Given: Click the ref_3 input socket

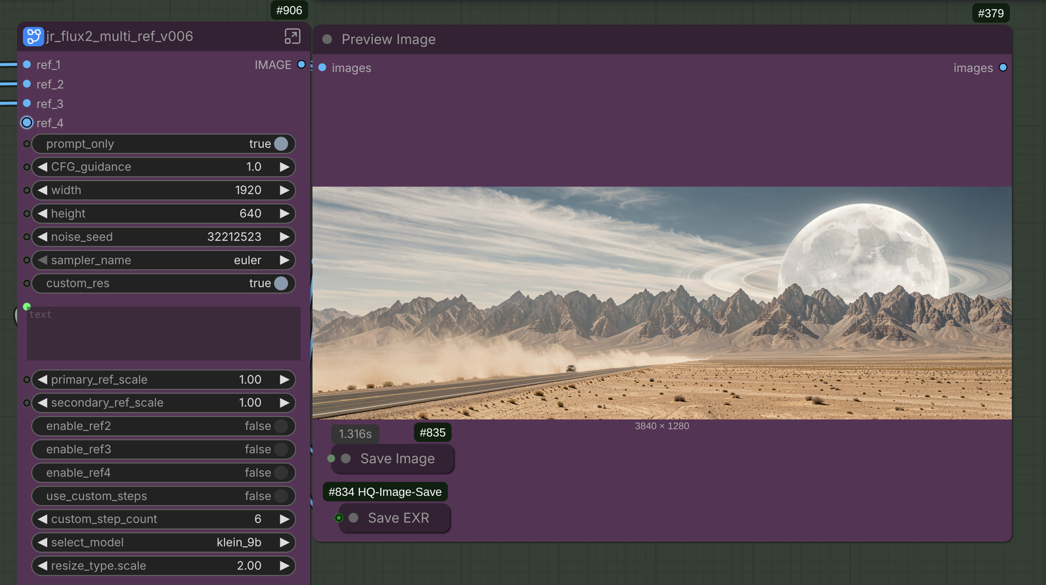Looking at the screenshot, I should pyautogui.click(x=27, y=103).
